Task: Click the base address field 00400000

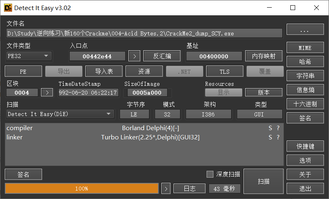Action: tap(214, 56)
